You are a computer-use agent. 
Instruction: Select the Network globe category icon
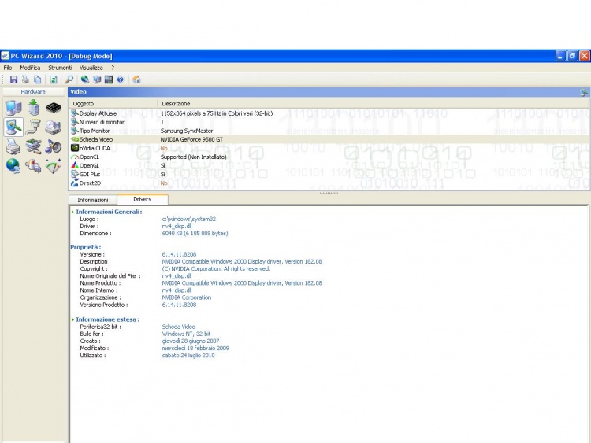click(x=13, y=165)
